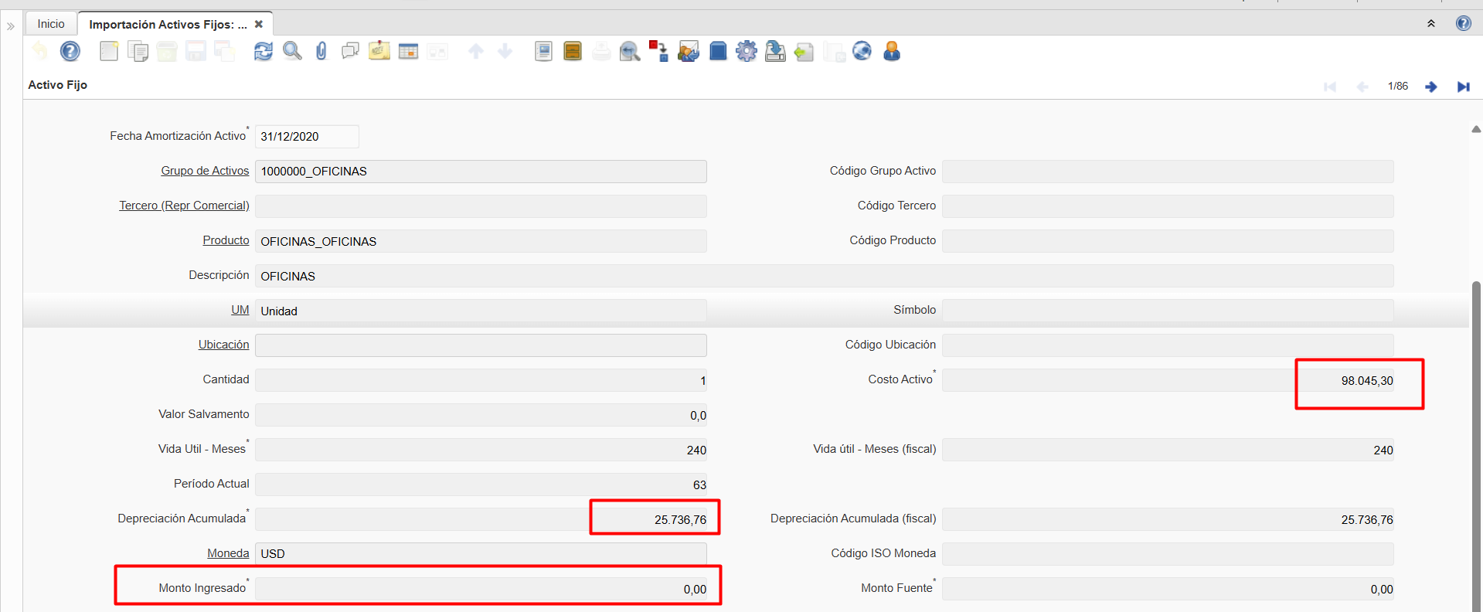Click the Producto field label link
The height and width of the screenshot is (612, 1483).
pos(226,240)
